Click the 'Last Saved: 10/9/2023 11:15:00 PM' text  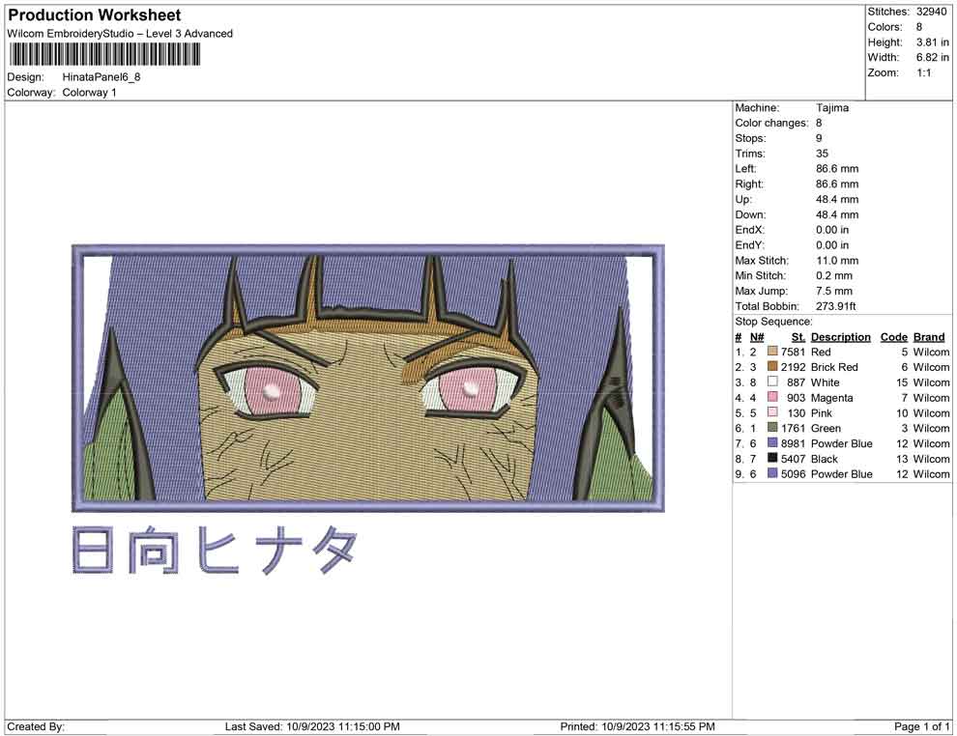click(x=312, y=726)
